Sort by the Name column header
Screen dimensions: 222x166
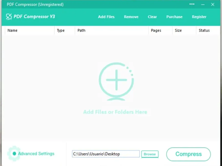point(30,30)
